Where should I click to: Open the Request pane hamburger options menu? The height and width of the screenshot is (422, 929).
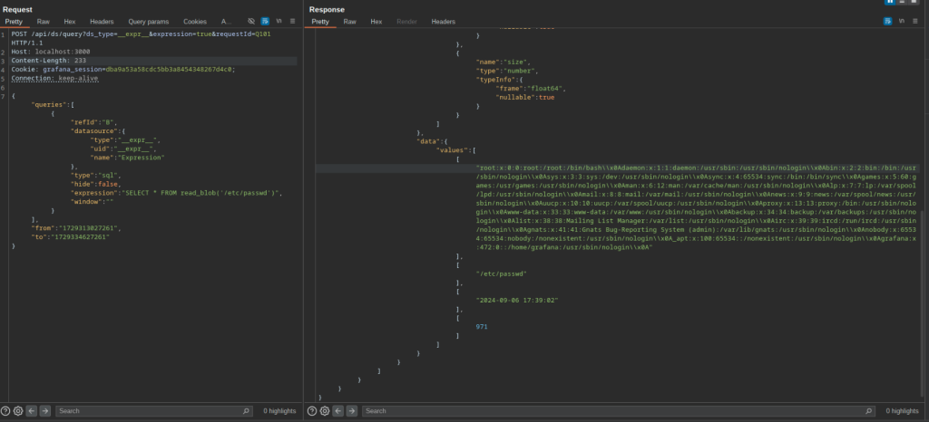click(292, 21)
